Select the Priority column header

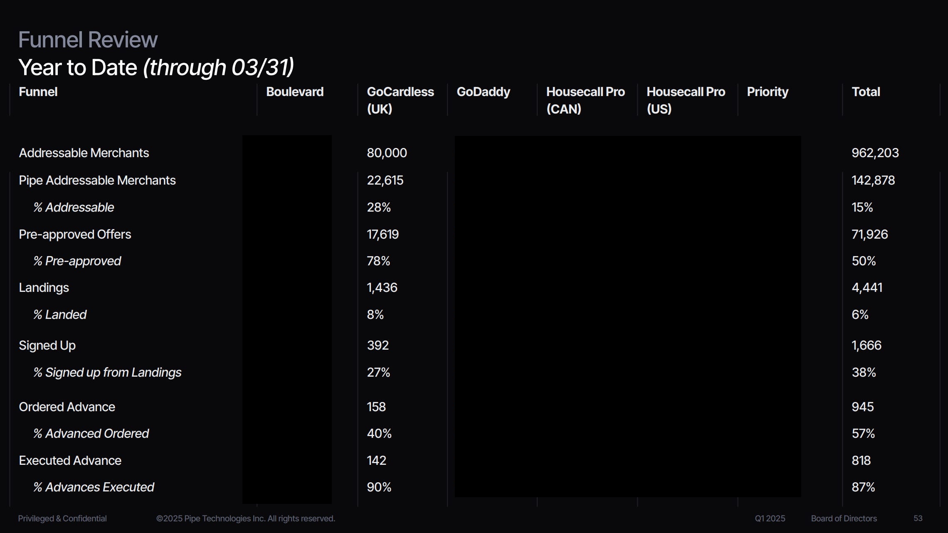(x=767, y=92)
